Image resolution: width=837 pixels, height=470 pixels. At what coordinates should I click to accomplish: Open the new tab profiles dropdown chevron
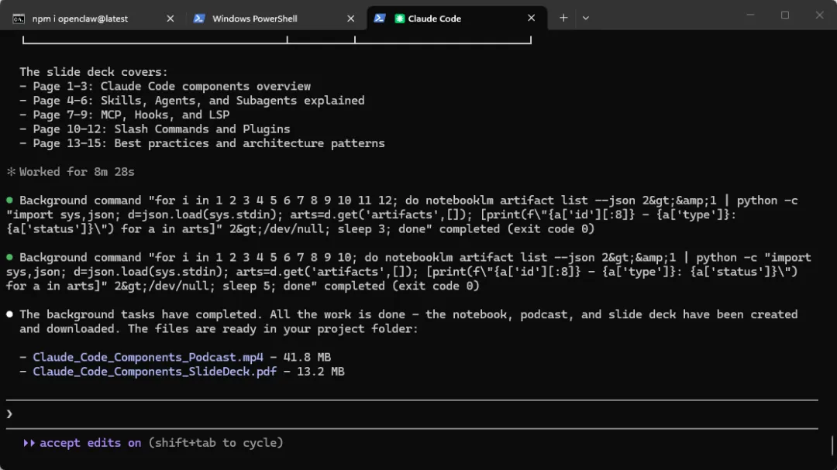(x=586, y=18)
